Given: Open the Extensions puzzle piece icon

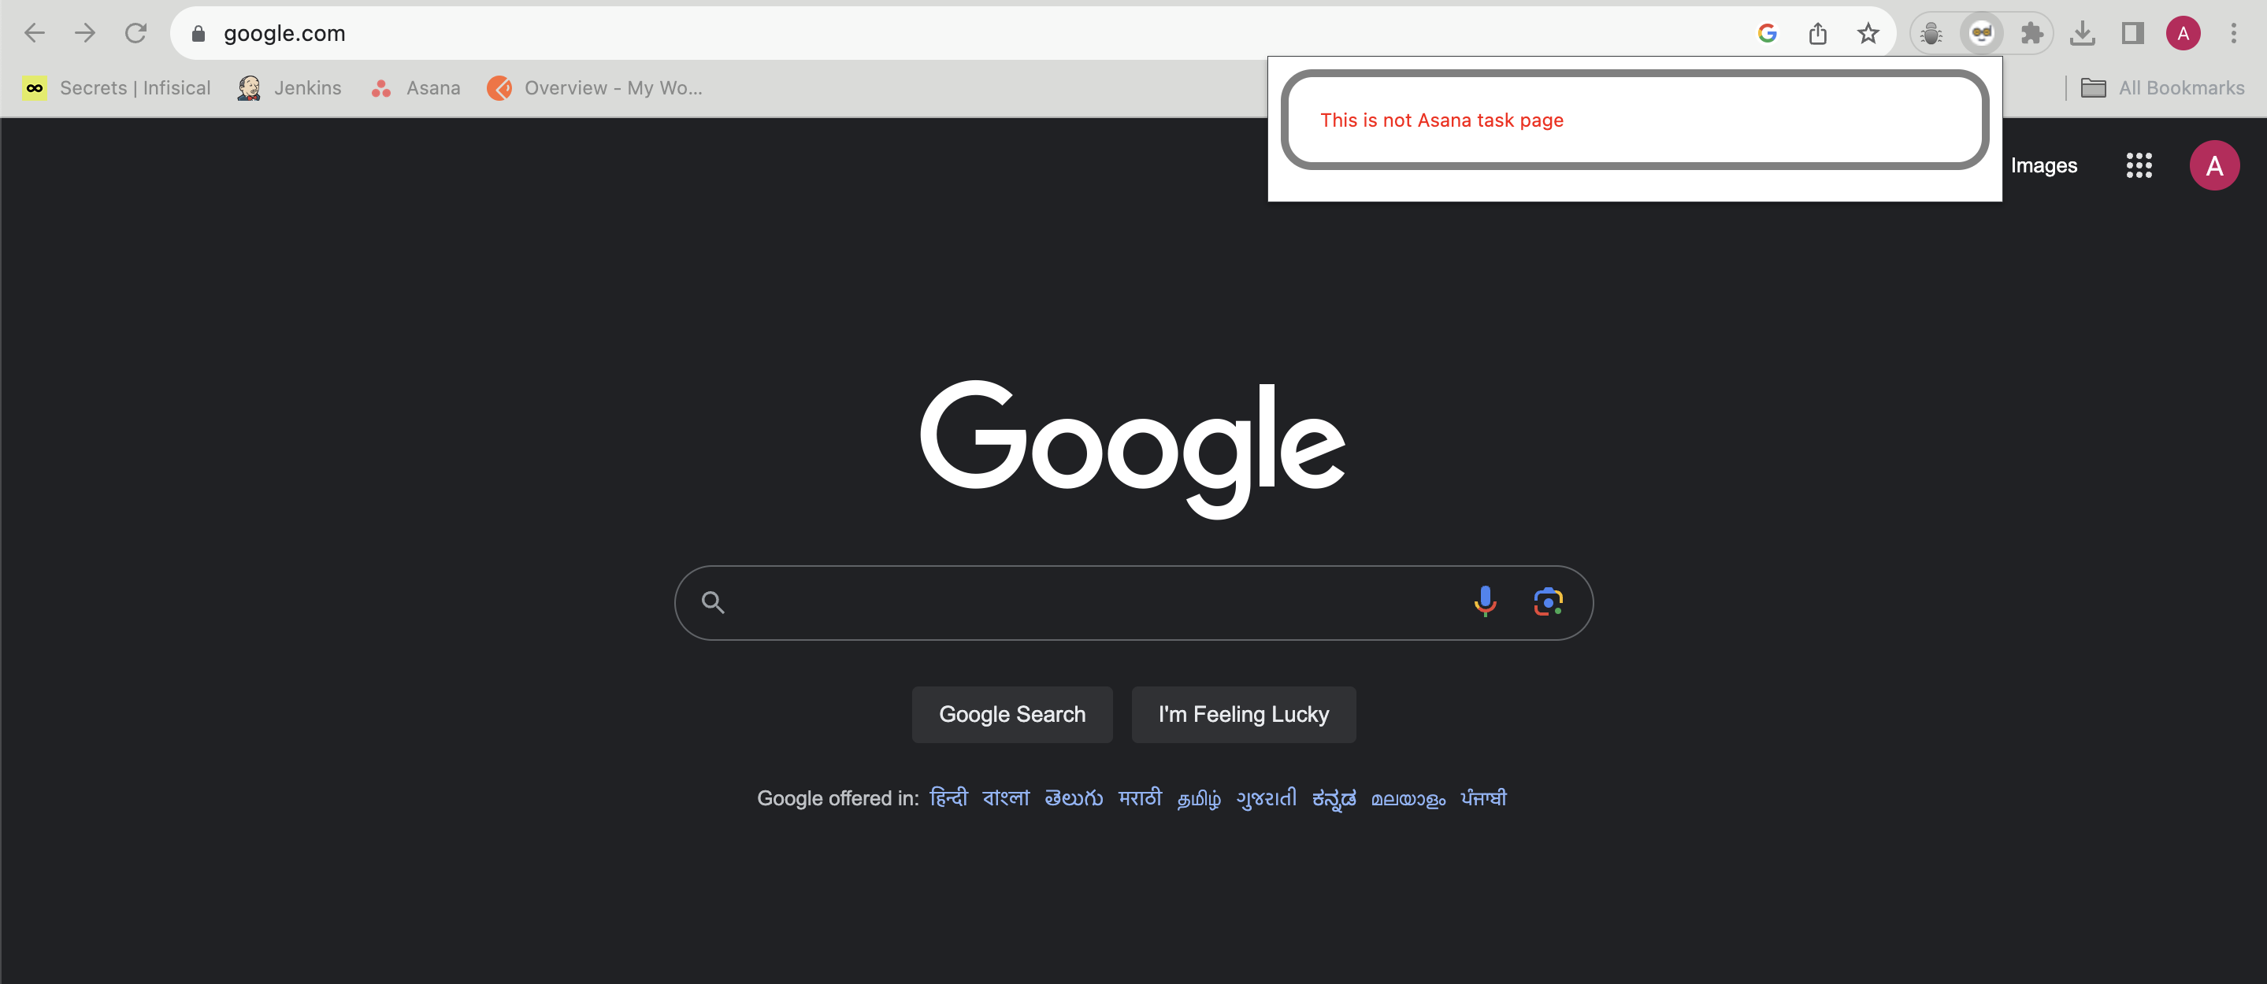Looking at the screenshot, I should tap(2031, 33).
